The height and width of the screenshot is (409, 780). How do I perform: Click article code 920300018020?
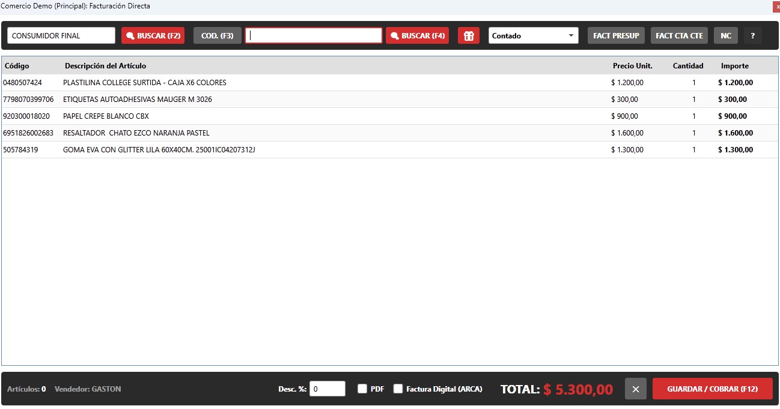point(26,116)
